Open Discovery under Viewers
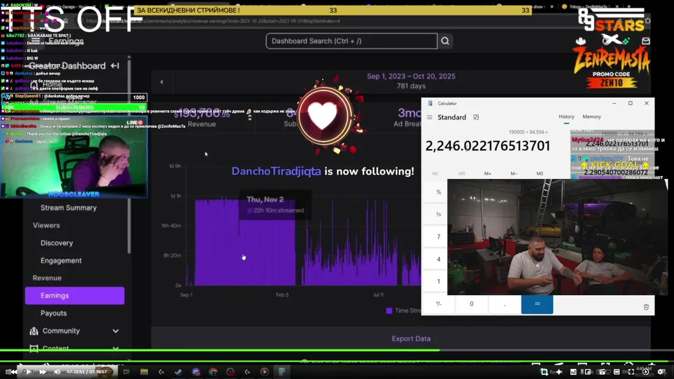This screenshot has width=674, height=379. click(x=56, y=243)
